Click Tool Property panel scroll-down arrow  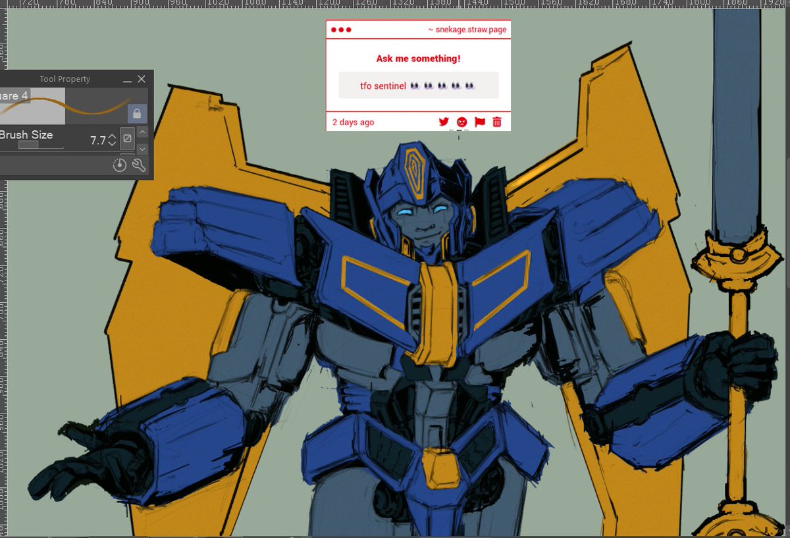click(143, 149)
